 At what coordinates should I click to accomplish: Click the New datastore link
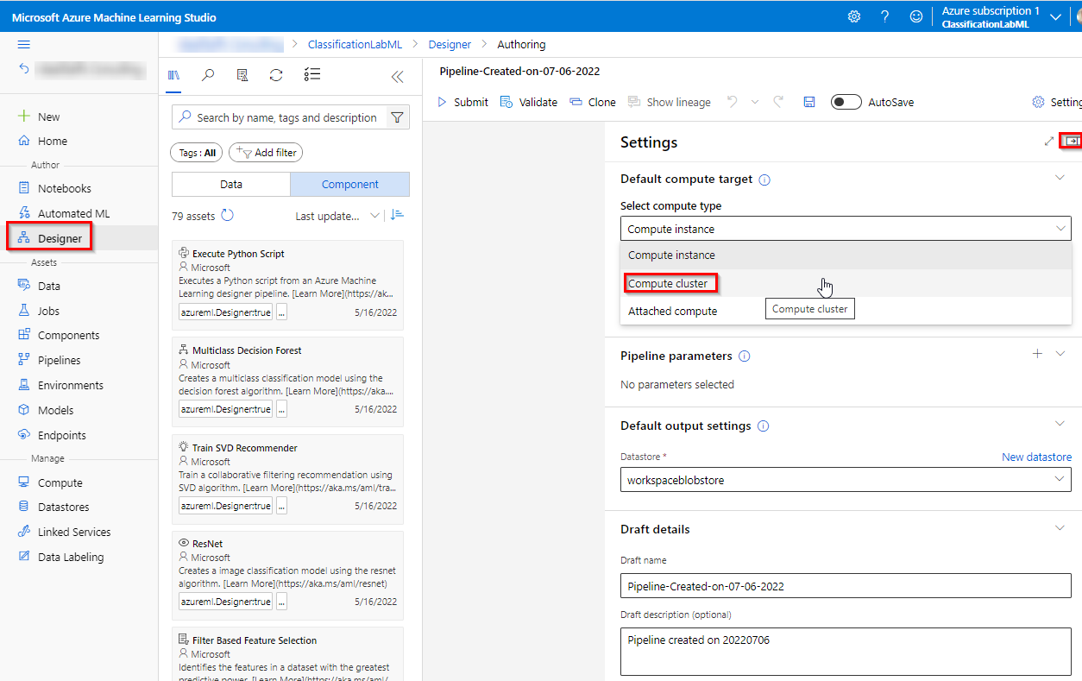[1036, 457]
